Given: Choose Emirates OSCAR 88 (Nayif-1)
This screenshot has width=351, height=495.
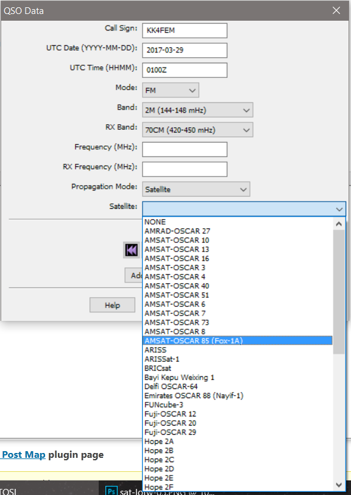Looking at the screenshot, I should tap(238, 396).
